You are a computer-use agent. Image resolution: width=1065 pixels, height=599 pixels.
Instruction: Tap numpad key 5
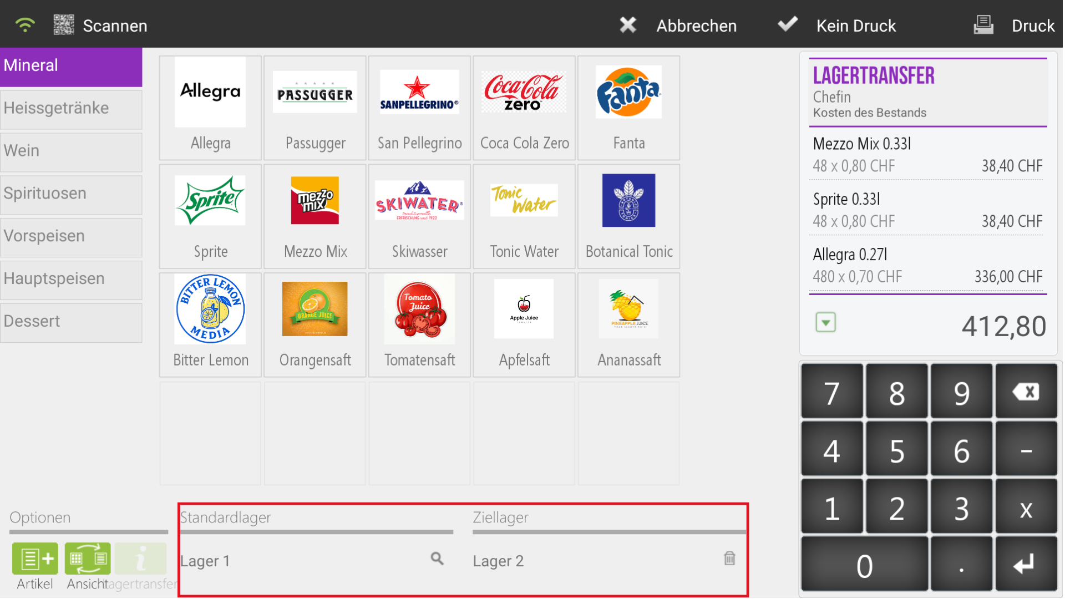click(896, 449)
